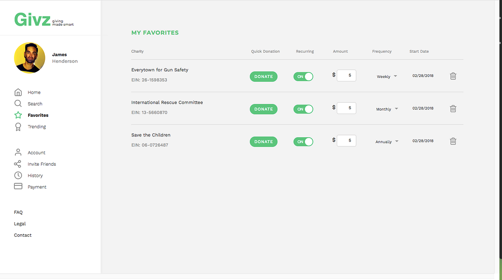This screenshot has height=280, width=502.
Task: Click the Trending ribbon badge icon
Action: tap(18, 127)
